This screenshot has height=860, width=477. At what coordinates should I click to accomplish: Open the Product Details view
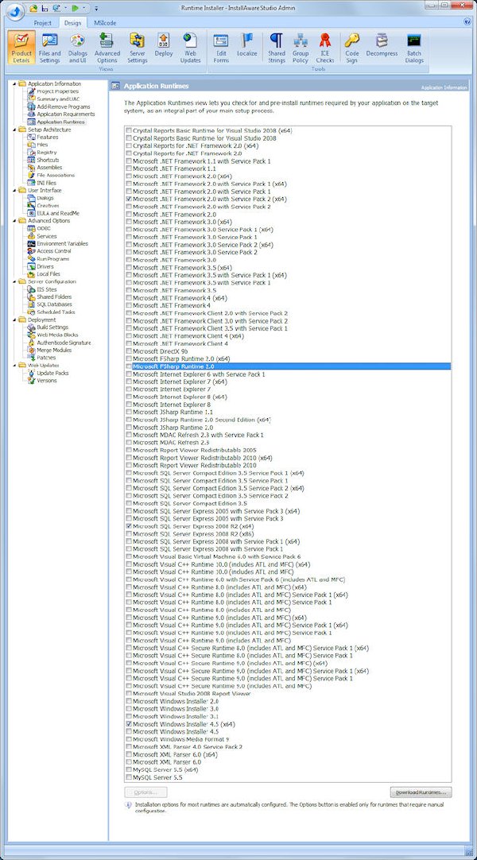pyautogui.click(x=22, y=48)
